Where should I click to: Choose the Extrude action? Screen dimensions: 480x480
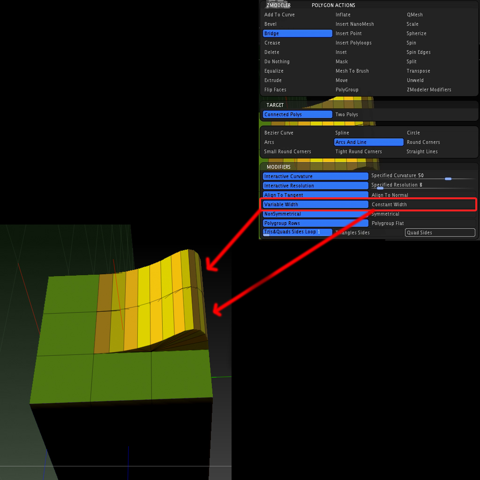[272, 80]
